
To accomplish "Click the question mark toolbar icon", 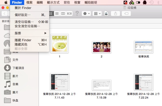I will point(77,13).
